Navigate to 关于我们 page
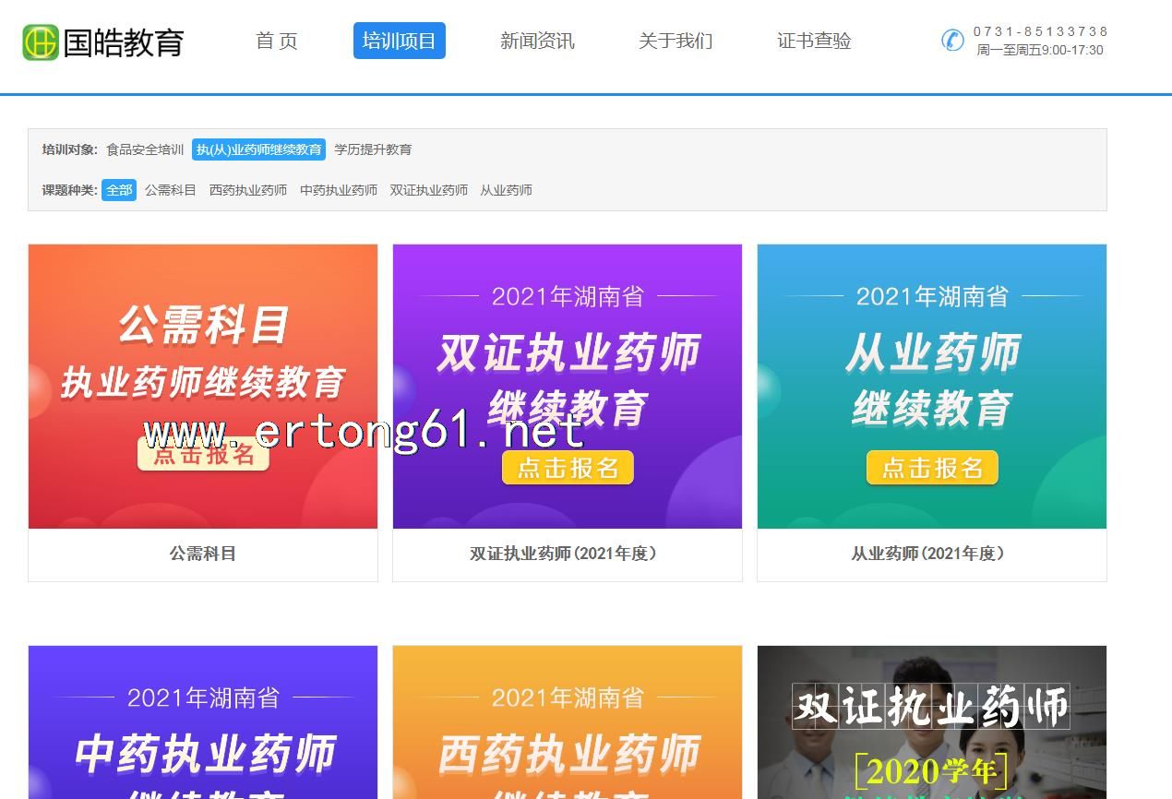 (676, 41)
